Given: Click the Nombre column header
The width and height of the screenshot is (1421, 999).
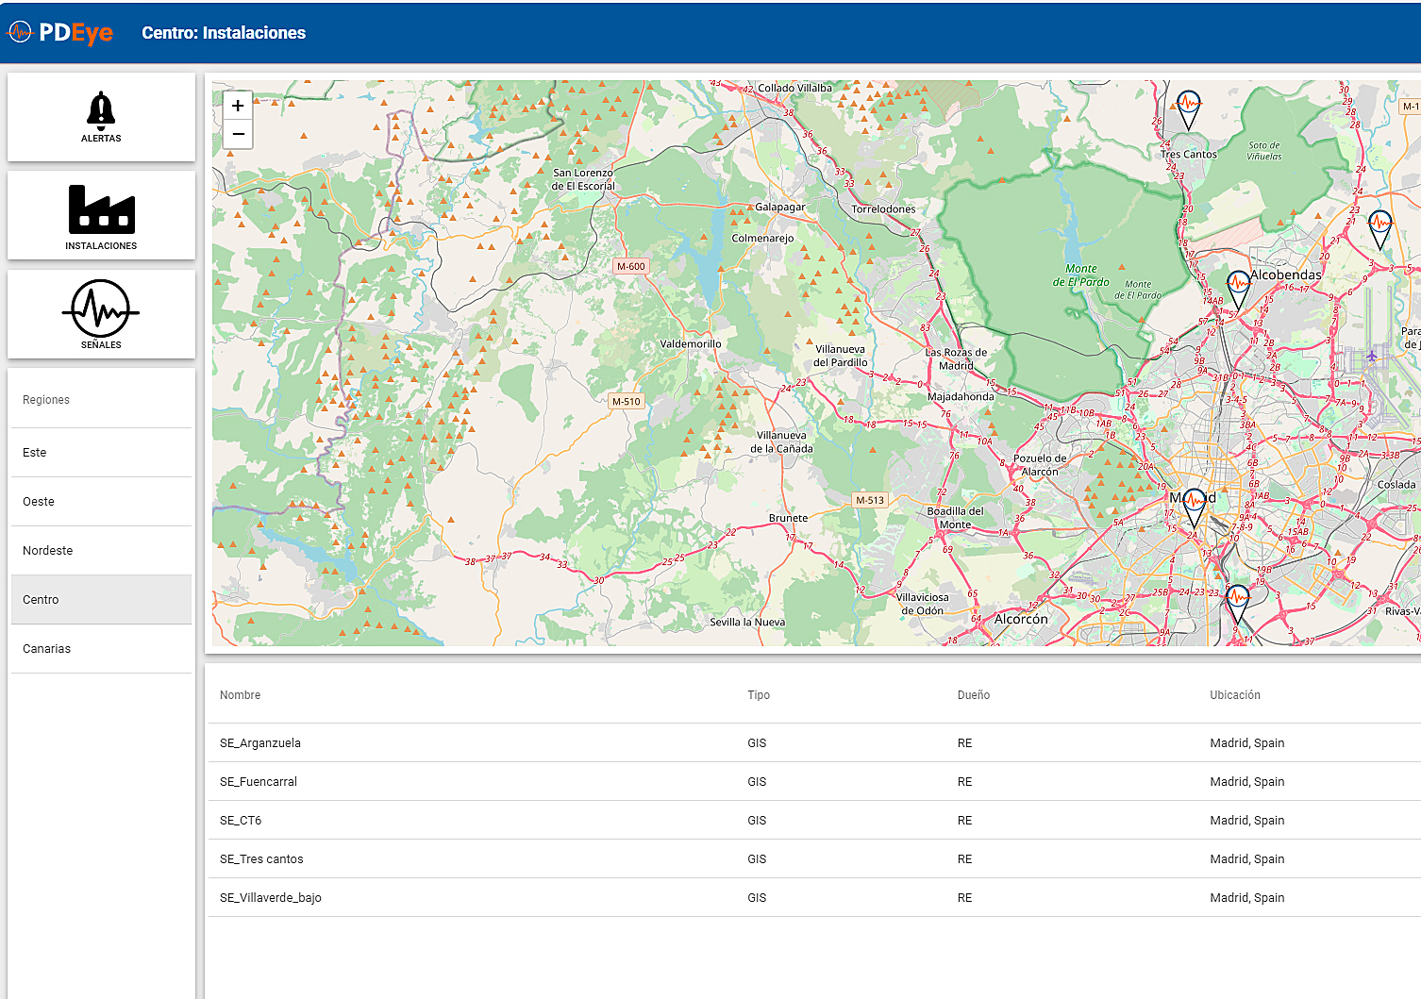Looking at the screenshot, I should (x=240, y=695).
